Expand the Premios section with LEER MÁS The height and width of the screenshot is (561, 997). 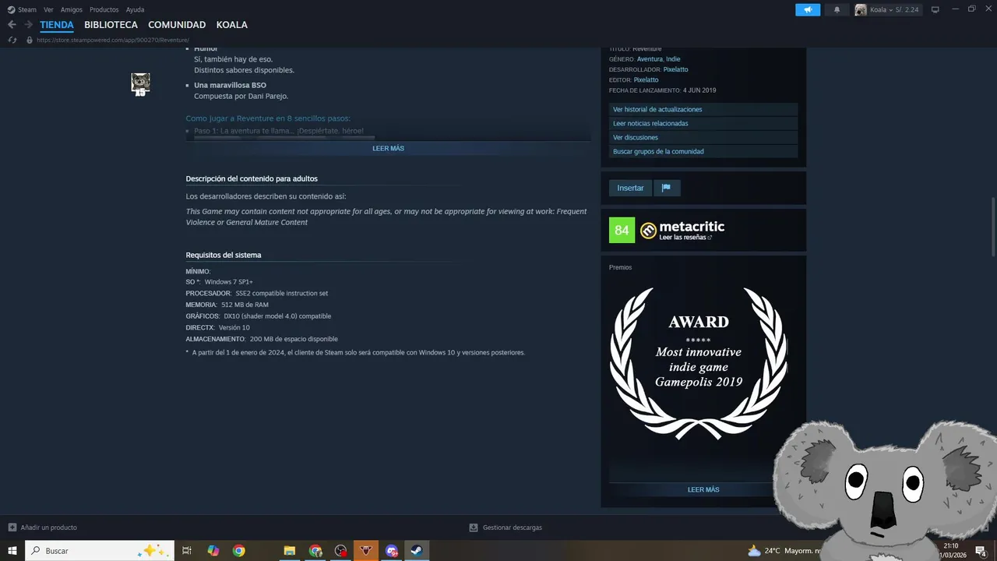coord(703,490)
